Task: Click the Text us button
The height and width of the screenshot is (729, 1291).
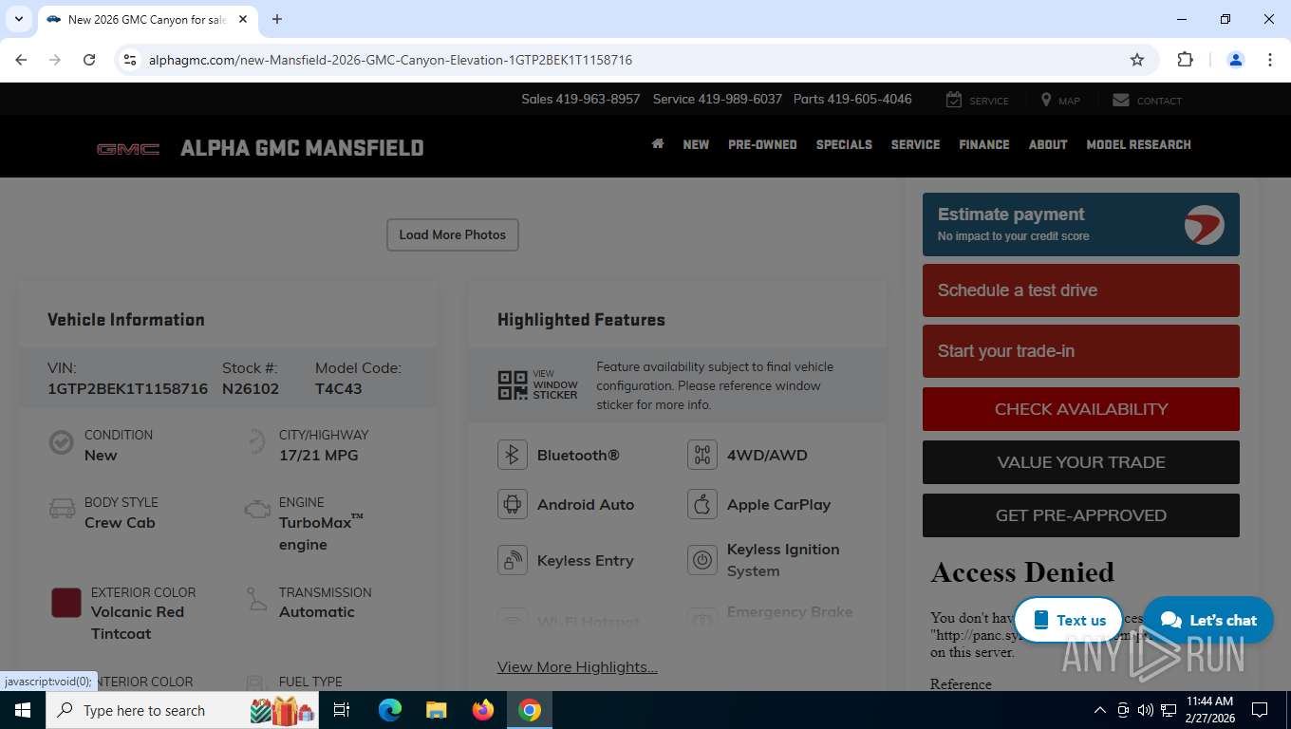Action: pyautogui.click(x=1069, y=620)
